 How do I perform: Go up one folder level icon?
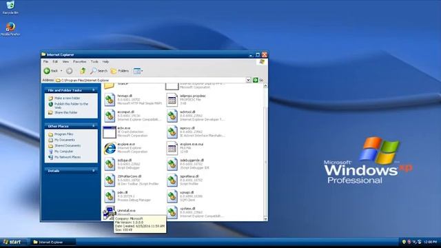[x=83, y=71]
